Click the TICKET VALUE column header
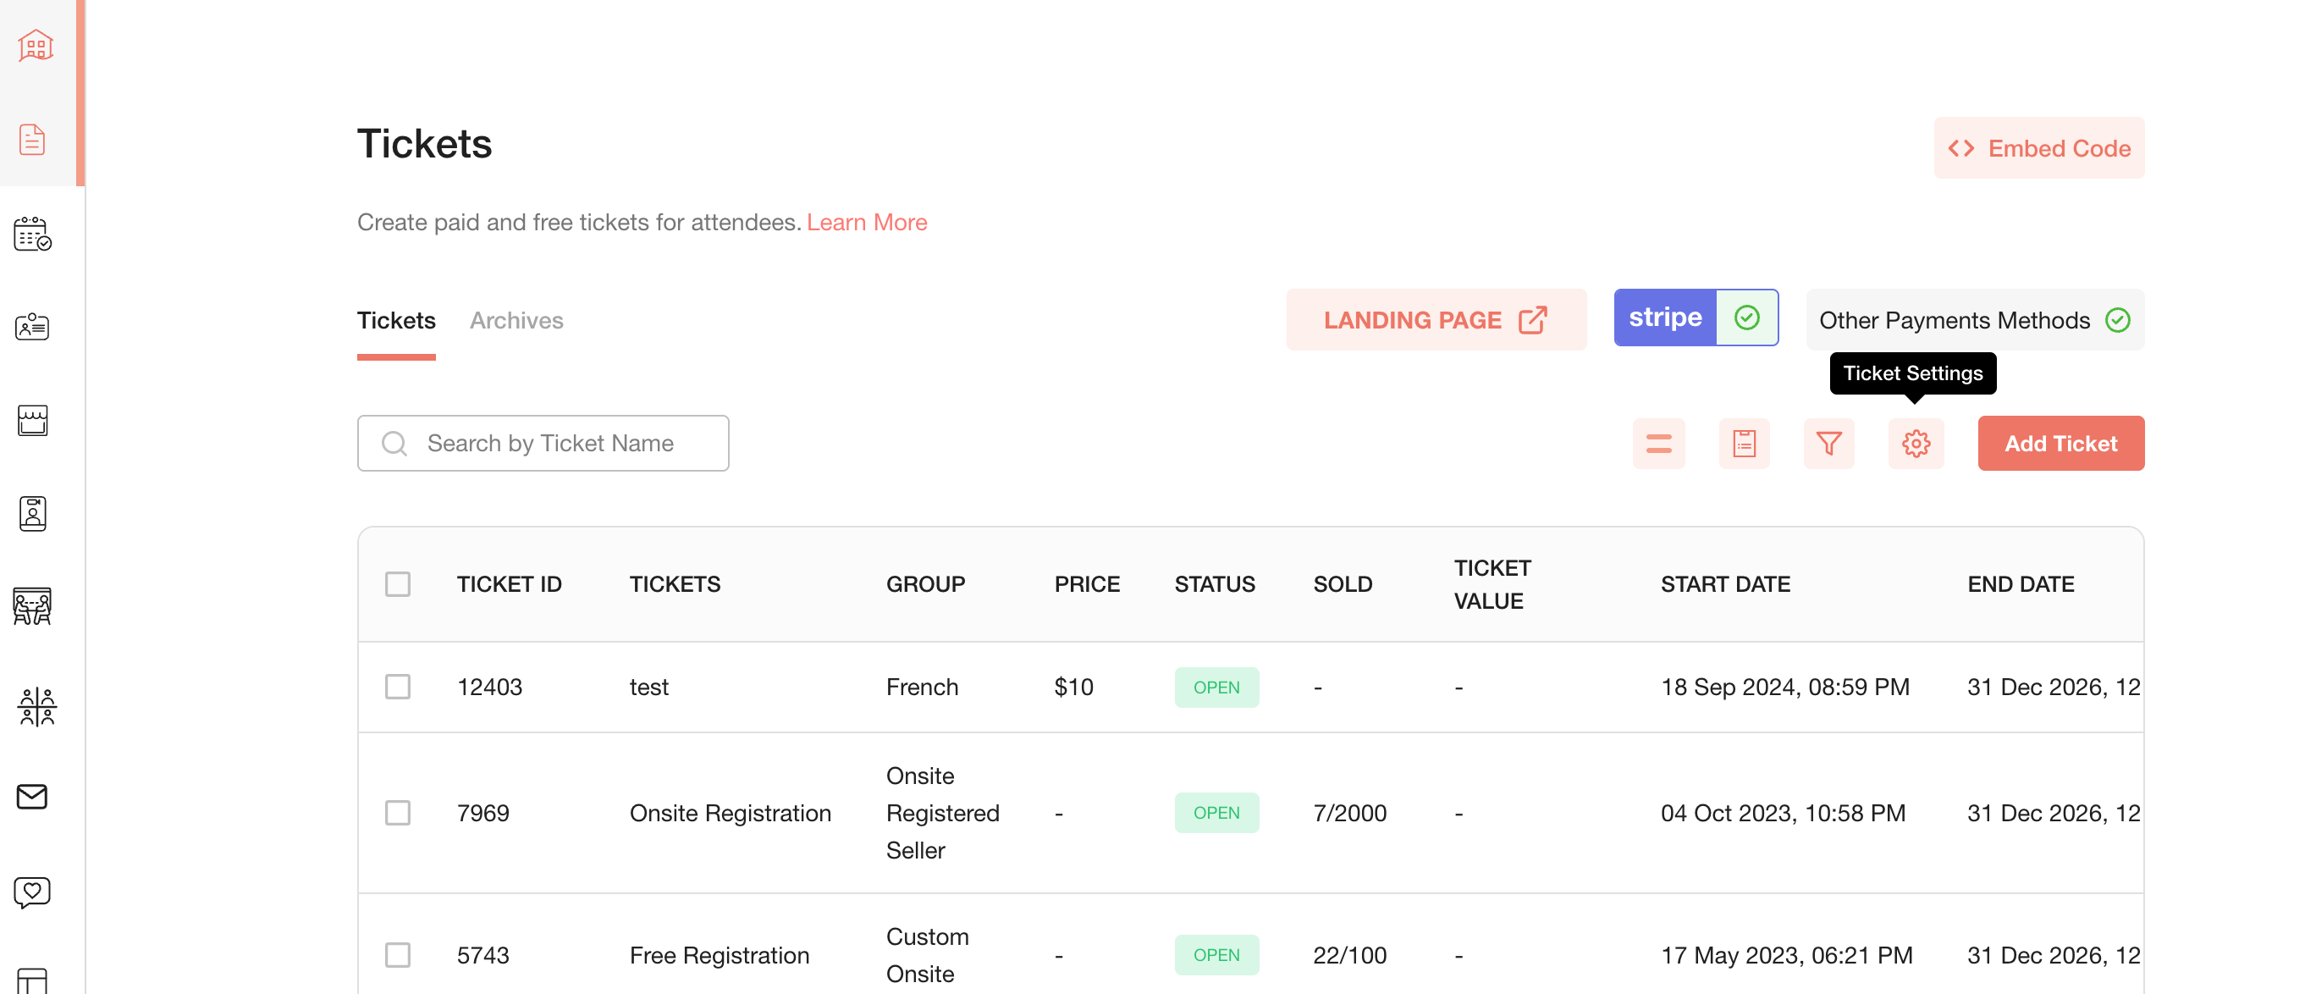 pos(1492,584)
